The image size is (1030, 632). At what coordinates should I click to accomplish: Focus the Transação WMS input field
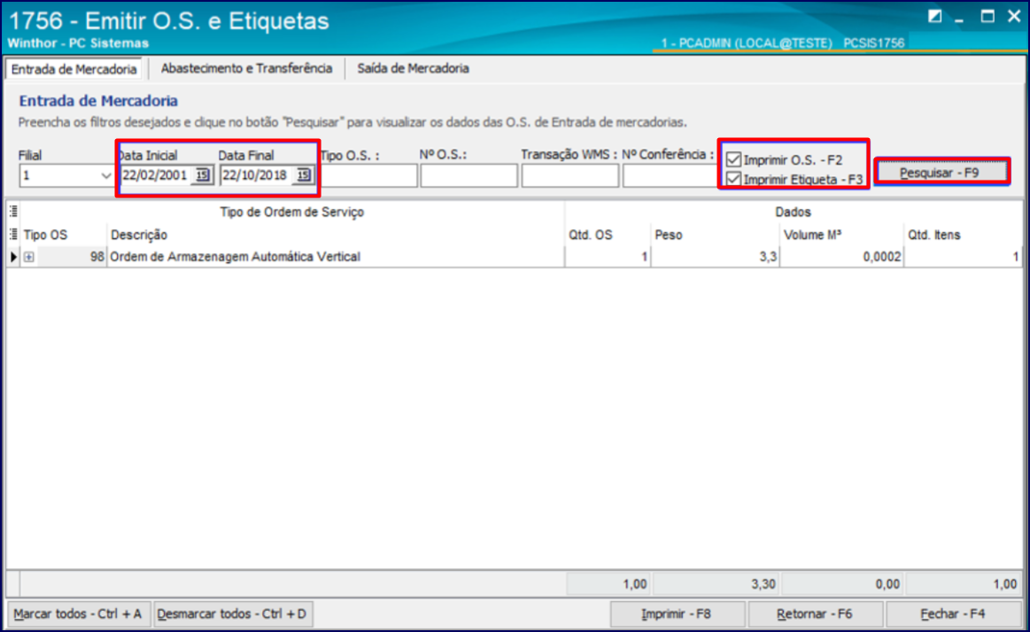click(x=569, y=175)
